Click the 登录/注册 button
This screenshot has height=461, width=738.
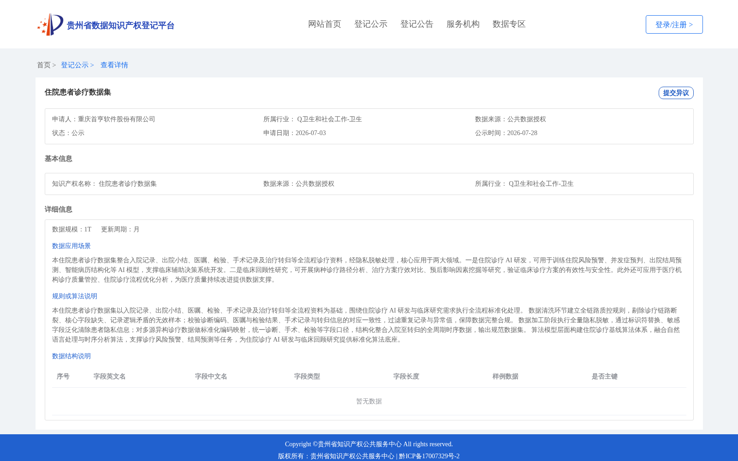pyautogui.click(x=674, y=24)
